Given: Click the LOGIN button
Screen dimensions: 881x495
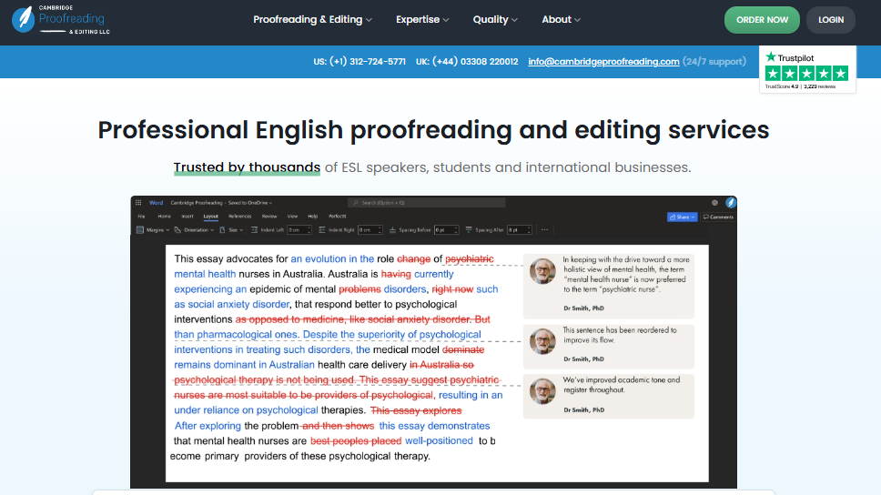Looking at the screenshot, I should (x=830, y=20).
